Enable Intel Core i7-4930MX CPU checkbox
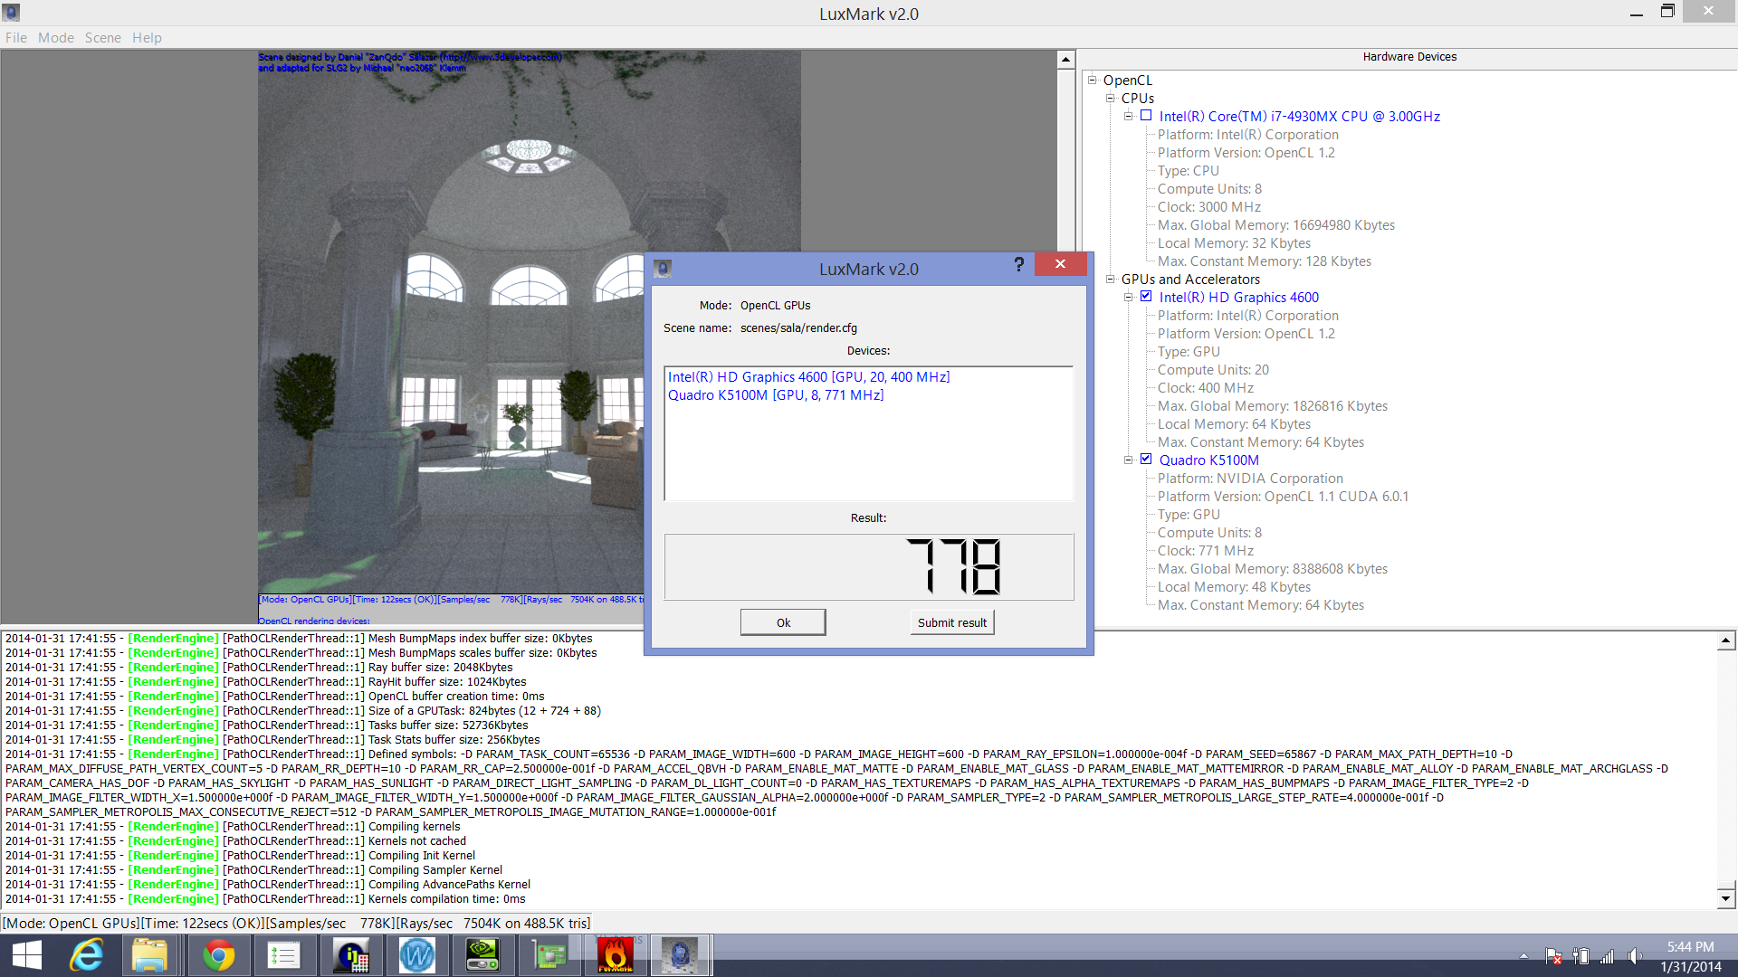Viewport: 1738px width, 977px height. click(x=1146, y=116)
